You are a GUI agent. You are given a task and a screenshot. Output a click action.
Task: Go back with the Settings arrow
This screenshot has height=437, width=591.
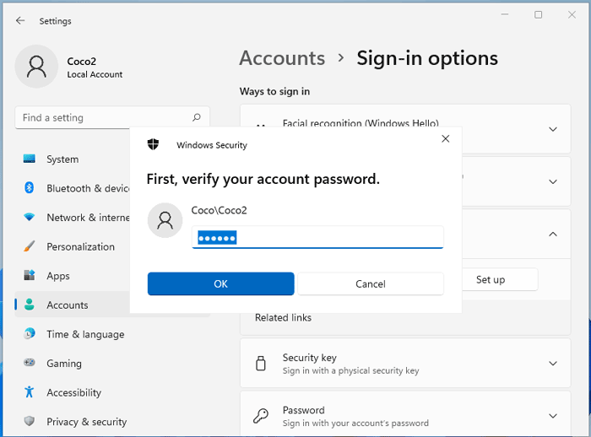coord(20,21)
